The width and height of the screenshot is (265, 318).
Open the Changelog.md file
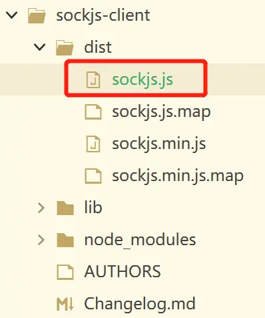(x=140, y=304)
